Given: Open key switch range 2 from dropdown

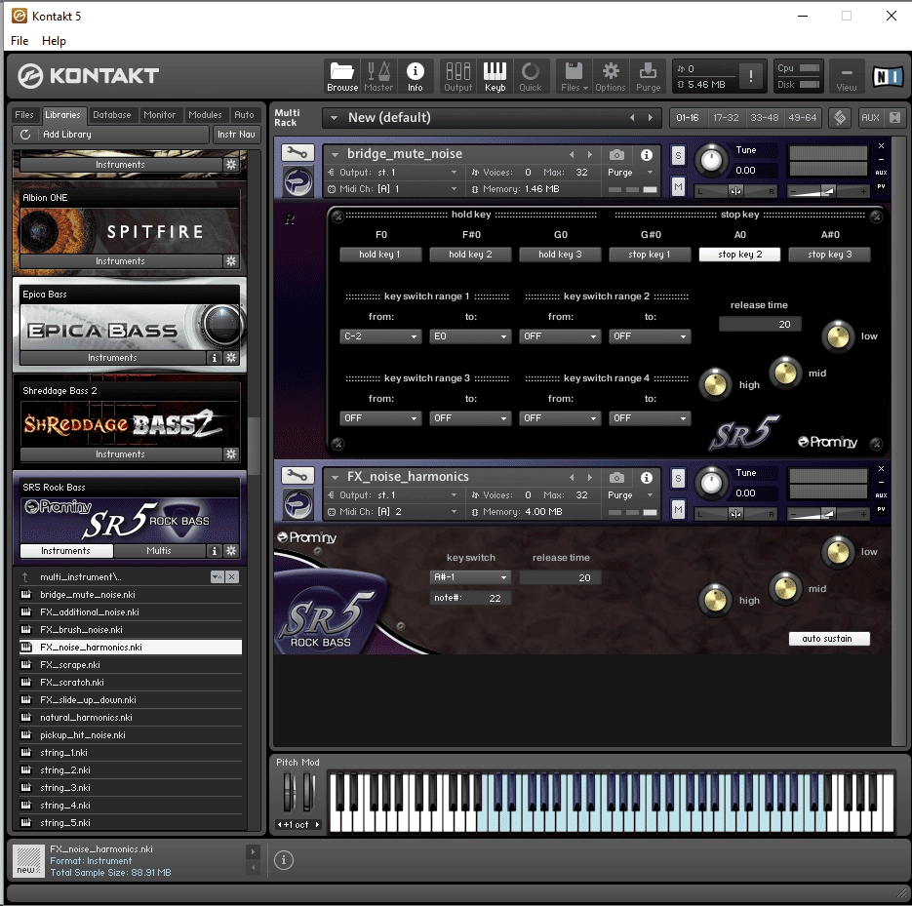Looking at the screenshot, I should point(560,336).
